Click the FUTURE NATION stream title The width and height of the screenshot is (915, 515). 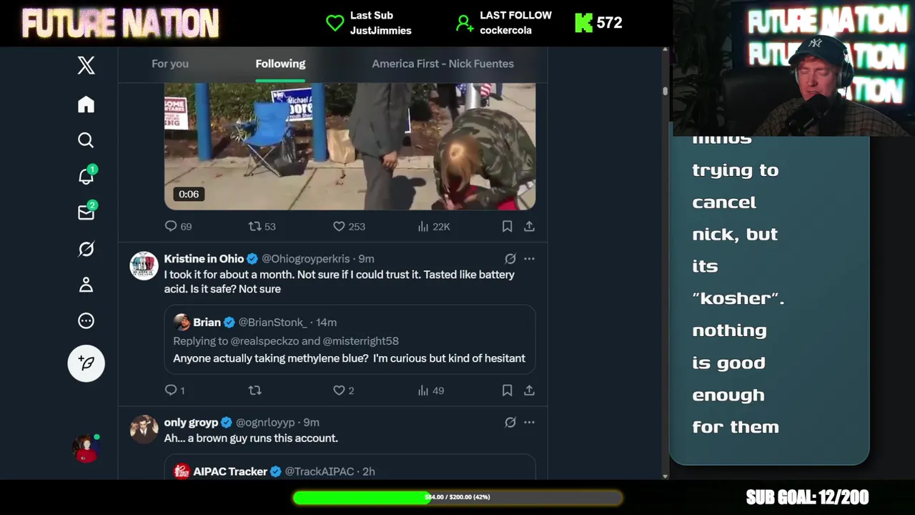pos(120,24)
